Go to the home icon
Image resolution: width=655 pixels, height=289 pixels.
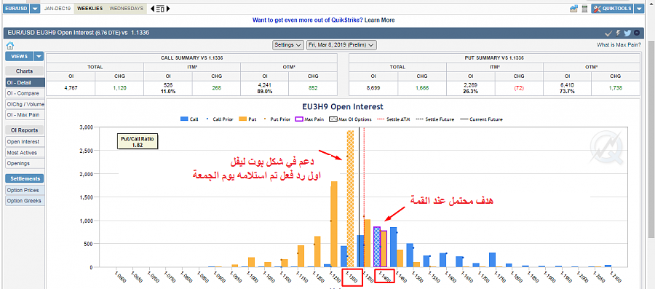[x=10, y=46]
